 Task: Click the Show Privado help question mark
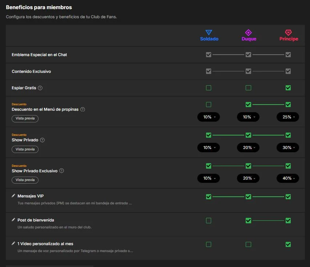42,140
